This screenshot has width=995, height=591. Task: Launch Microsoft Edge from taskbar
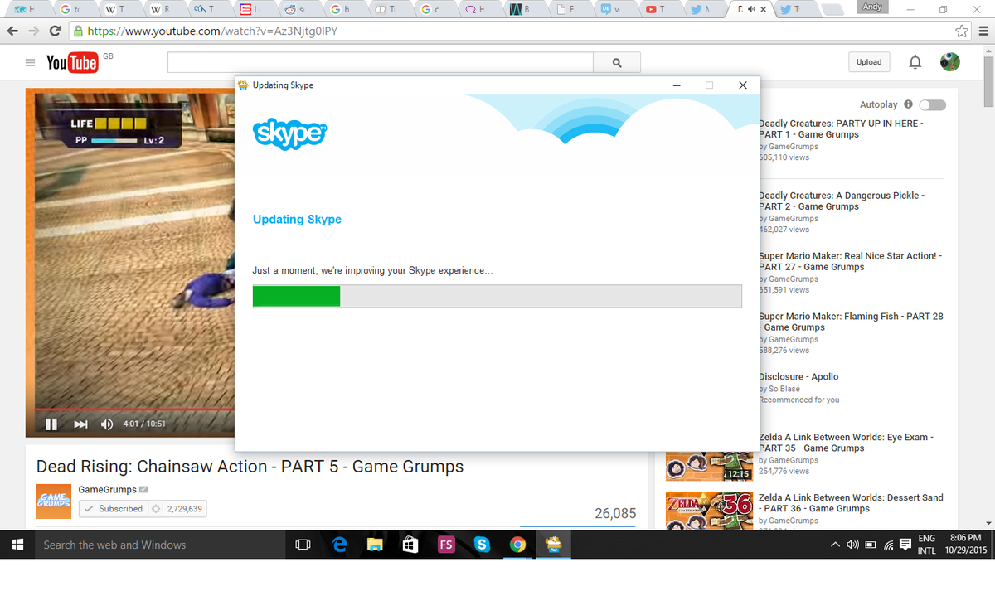(x=340, y=545)
